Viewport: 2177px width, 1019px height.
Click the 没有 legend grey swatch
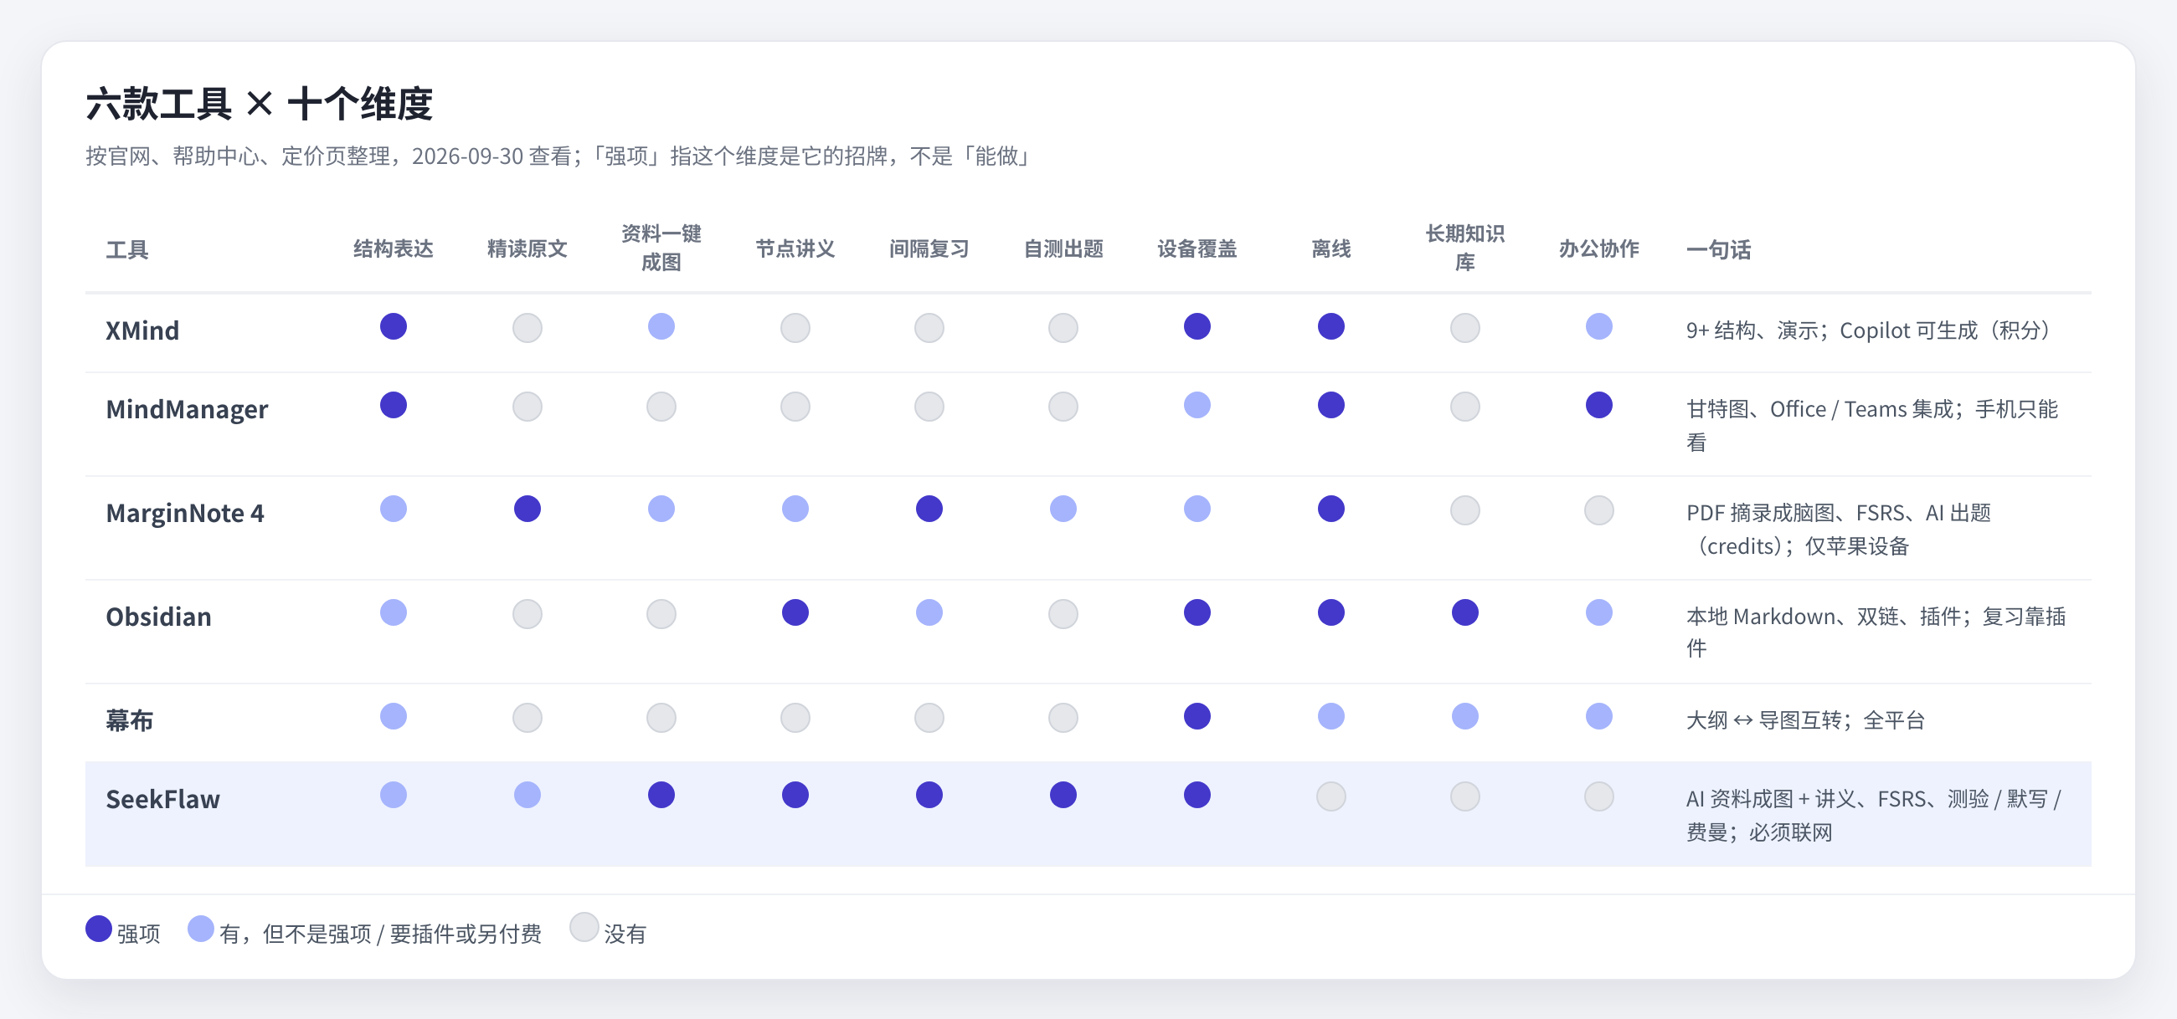pos(584,928)
